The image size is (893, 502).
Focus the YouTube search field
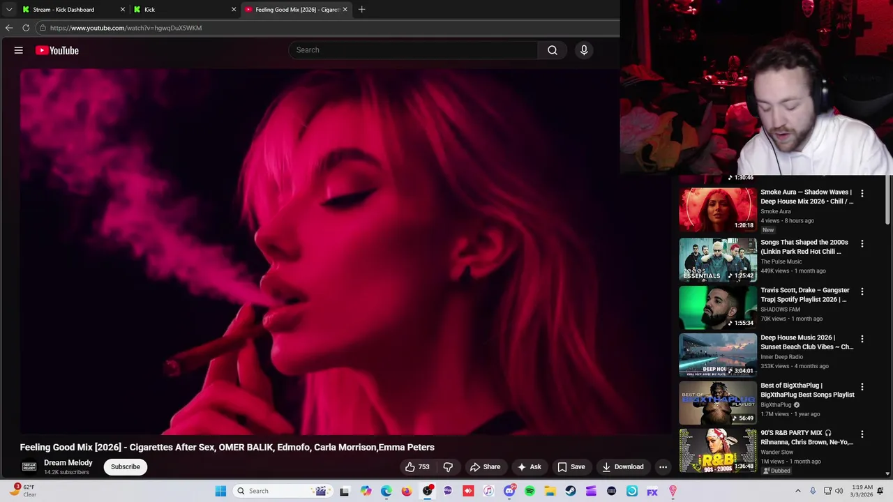click(x=413, y=50)
